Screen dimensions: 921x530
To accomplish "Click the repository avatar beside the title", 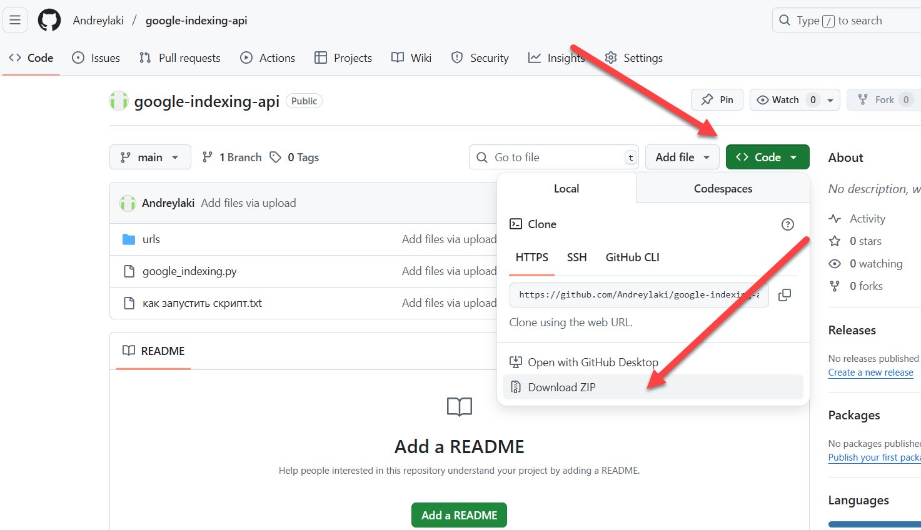I will pos(119,101).
